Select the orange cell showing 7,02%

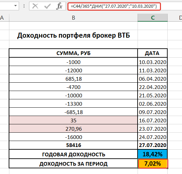tap(153, 163)
